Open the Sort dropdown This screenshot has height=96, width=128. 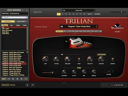(x=4, y=79)
